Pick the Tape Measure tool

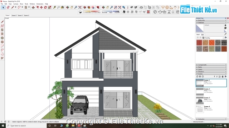(x=54, y=7)
